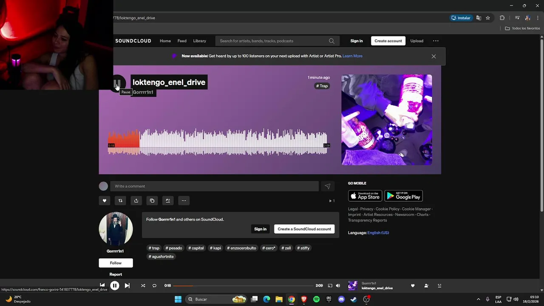
Task: Open the Gorrrr1n1 artist name under title
Action: coord(143,92)
